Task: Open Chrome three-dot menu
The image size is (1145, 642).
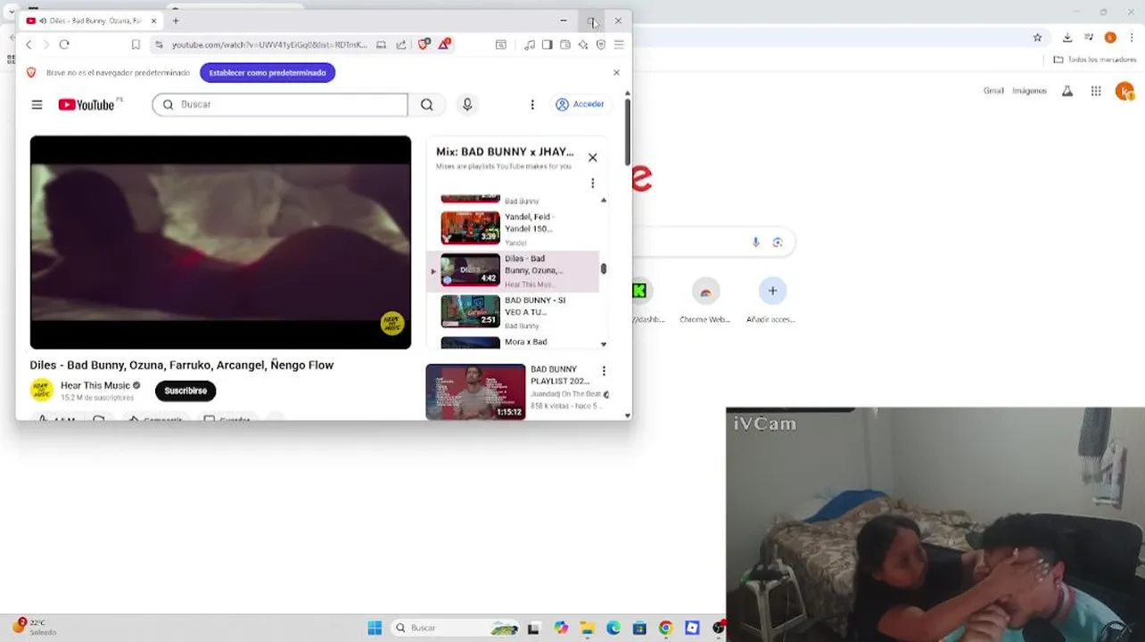Action: [1133, 37]
